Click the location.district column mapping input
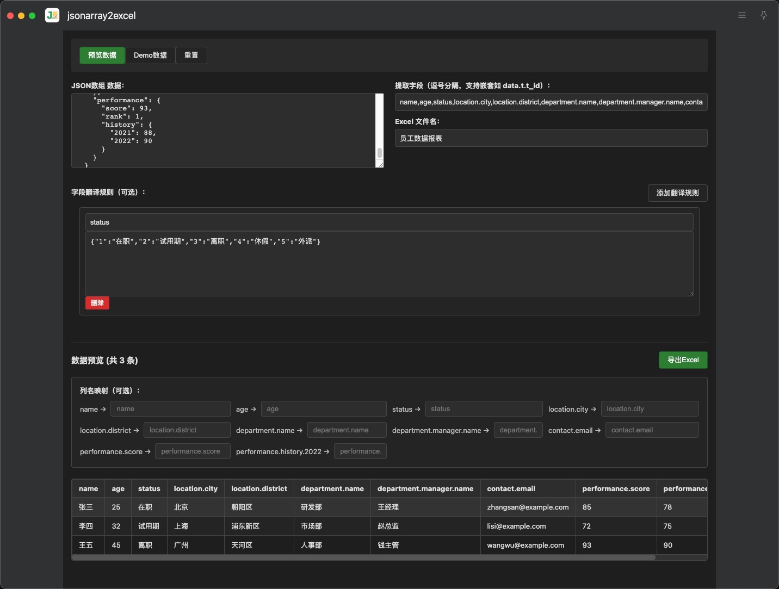The width and height of the screenshot is (779, 589). (x=187, y=430)
